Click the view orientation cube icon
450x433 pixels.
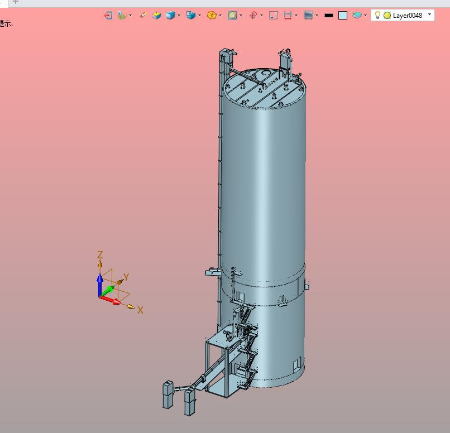pos(191,15)
